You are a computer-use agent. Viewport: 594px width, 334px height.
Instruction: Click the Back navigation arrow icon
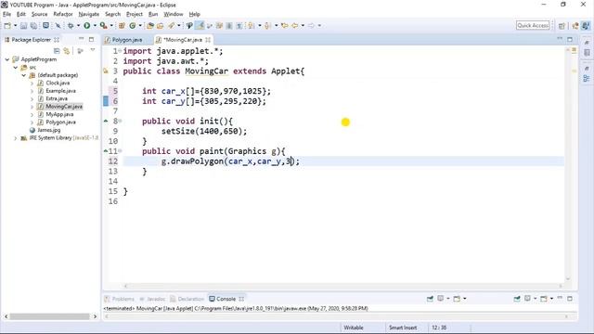[295, 25]
